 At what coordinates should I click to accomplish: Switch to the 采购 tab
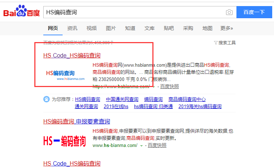coord(188,28)
